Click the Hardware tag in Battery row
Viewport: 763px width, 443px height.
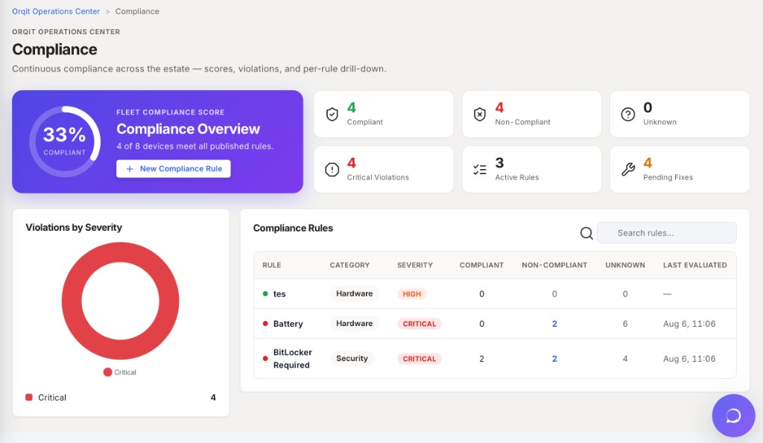(x=354, y=323)
